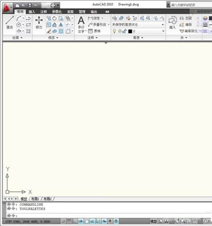Select the Move (移动) tool
This screenshot has height=226, width=212.
39,22
